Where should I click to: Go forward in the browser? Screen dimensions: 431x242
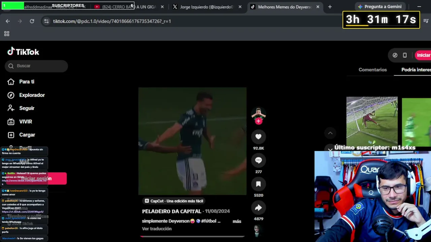20,21
